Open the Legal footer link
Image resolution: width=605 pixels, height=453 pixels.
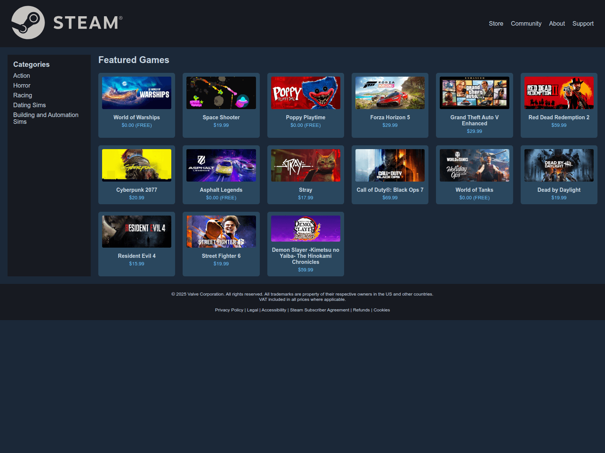(253, 310)
